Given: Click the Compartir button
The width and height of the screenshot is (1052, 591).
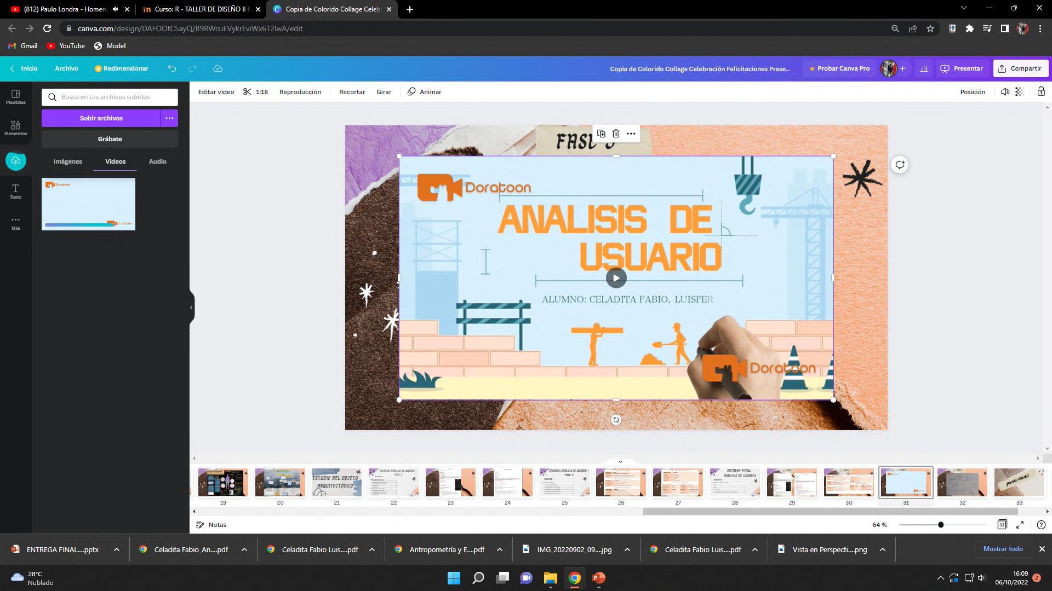Looking at the screenshot, I should pos(1020,68).
